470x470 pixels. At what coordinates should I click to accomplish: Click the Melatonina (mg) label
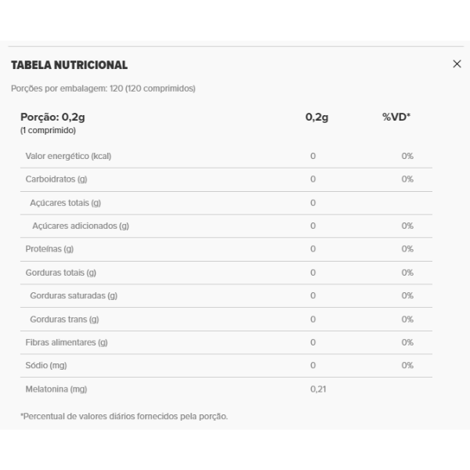56,389
